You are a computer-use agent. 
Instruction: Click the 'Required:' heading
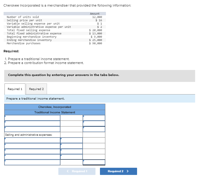[11, 51]
